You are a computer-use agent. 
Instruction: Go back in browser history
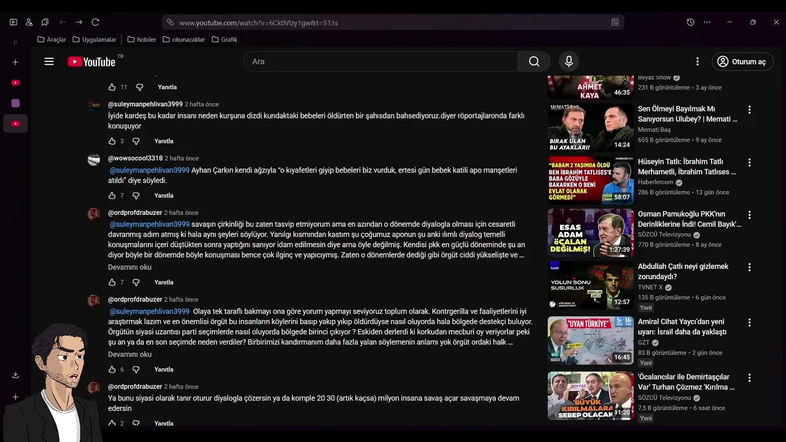coord(63,22)
